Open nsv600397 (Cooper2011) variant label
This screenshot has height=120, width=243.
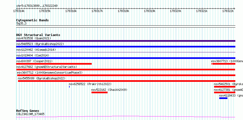click(34, 61)
